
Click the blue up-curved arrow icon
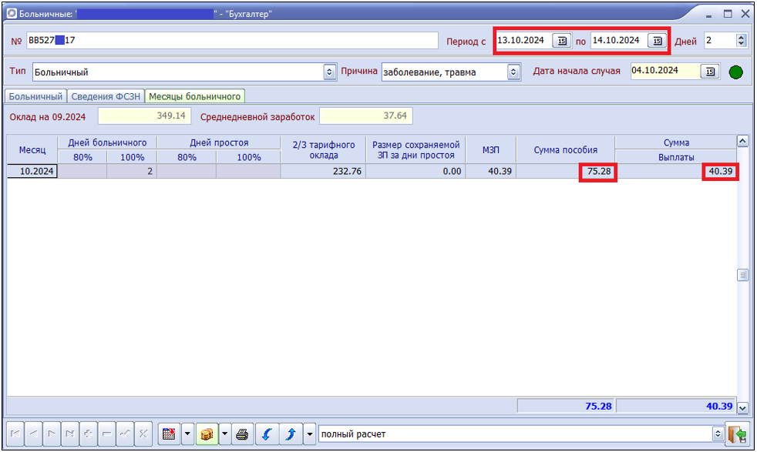pyautogui.click(x=291, y=434)
